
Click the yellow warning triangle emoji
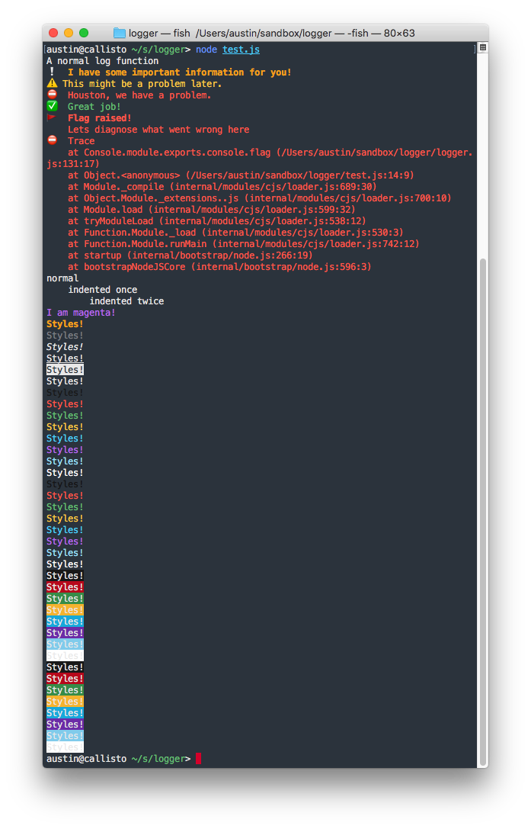(52, 84)
